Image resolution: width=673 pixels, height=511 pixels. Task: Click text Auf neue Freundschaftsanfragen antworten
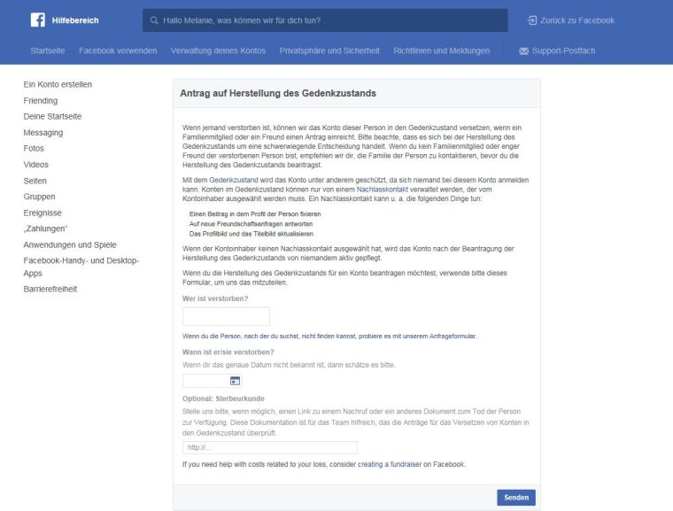(x=251, y=224)
